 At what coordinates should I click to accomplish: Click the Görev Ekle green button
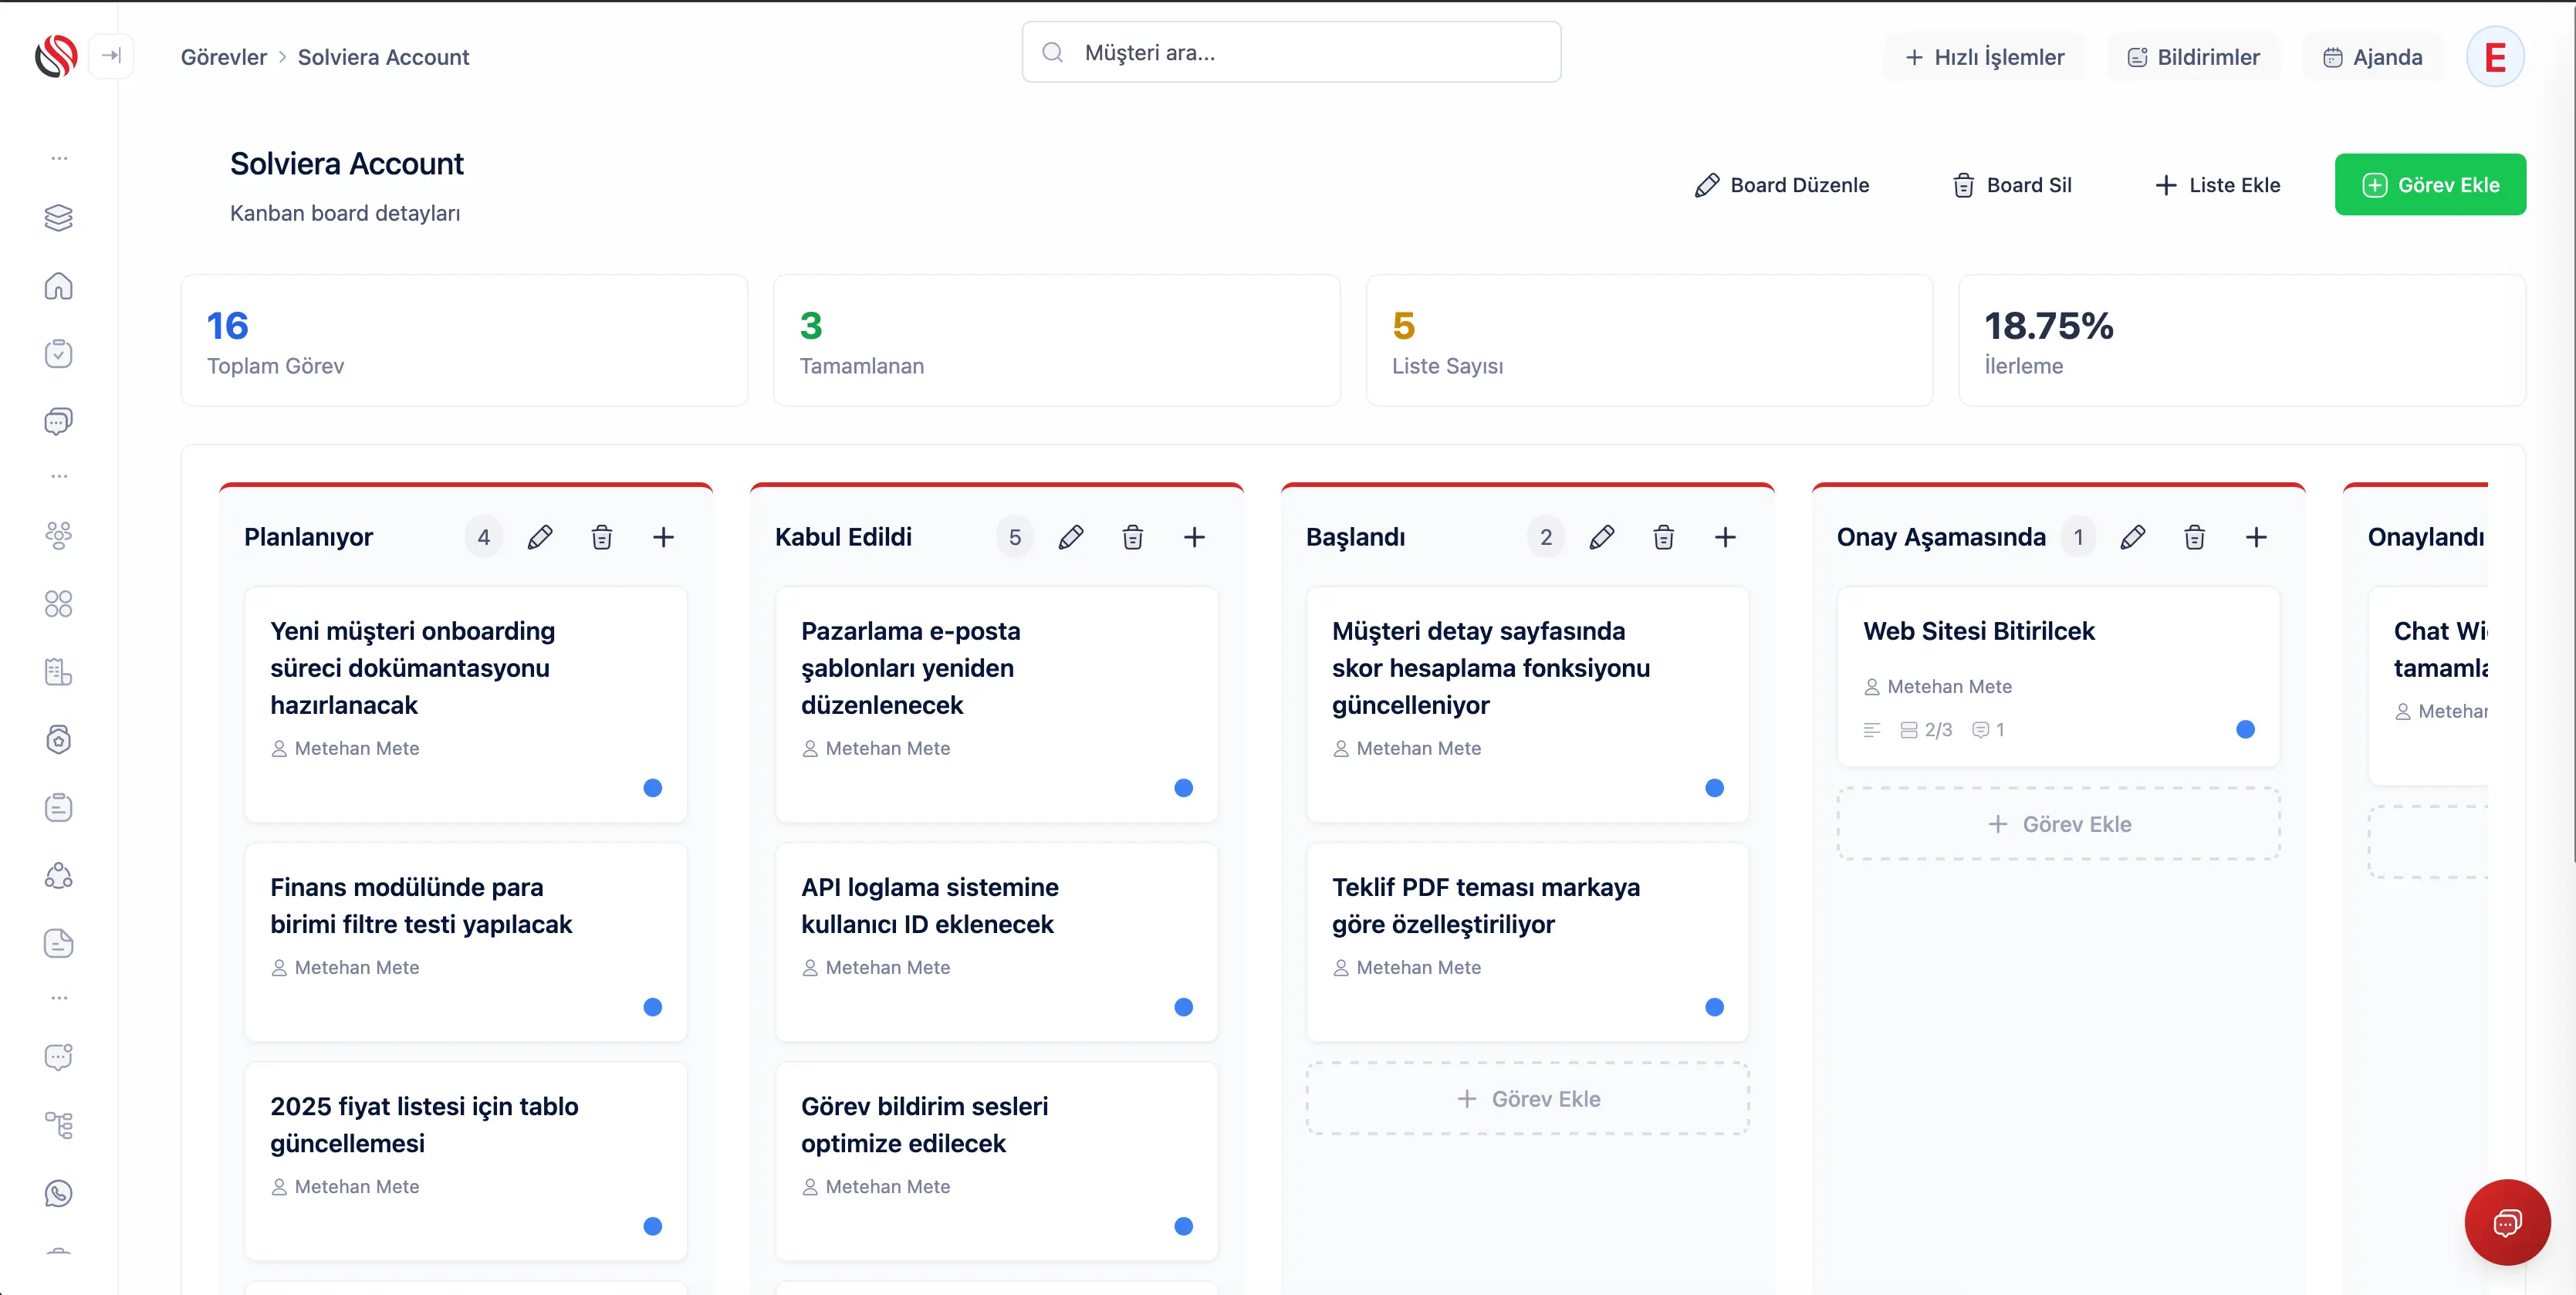coord(2430,184)
